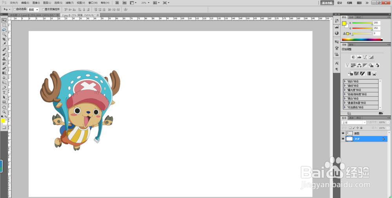Viewport: 392px width, 198px height.
Task: Toggle lock transparent pixels in Layers panel
Action: 350,128
